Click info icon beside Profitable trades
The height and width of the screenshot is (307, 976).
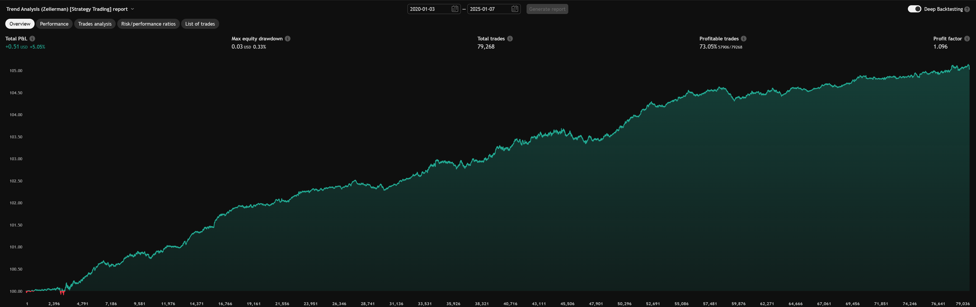pyautogui.click(x=744, y=39)
